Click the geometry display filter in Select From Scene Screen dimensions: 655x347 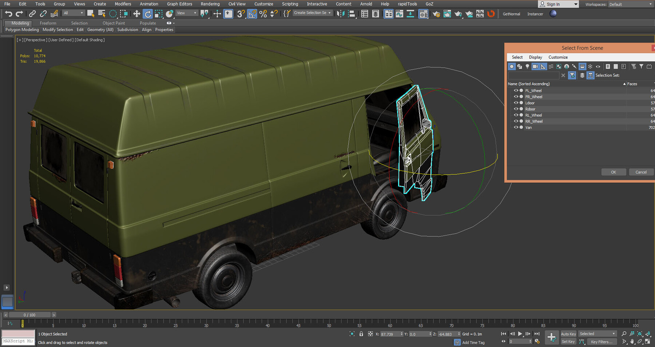[x=512, y=67]
